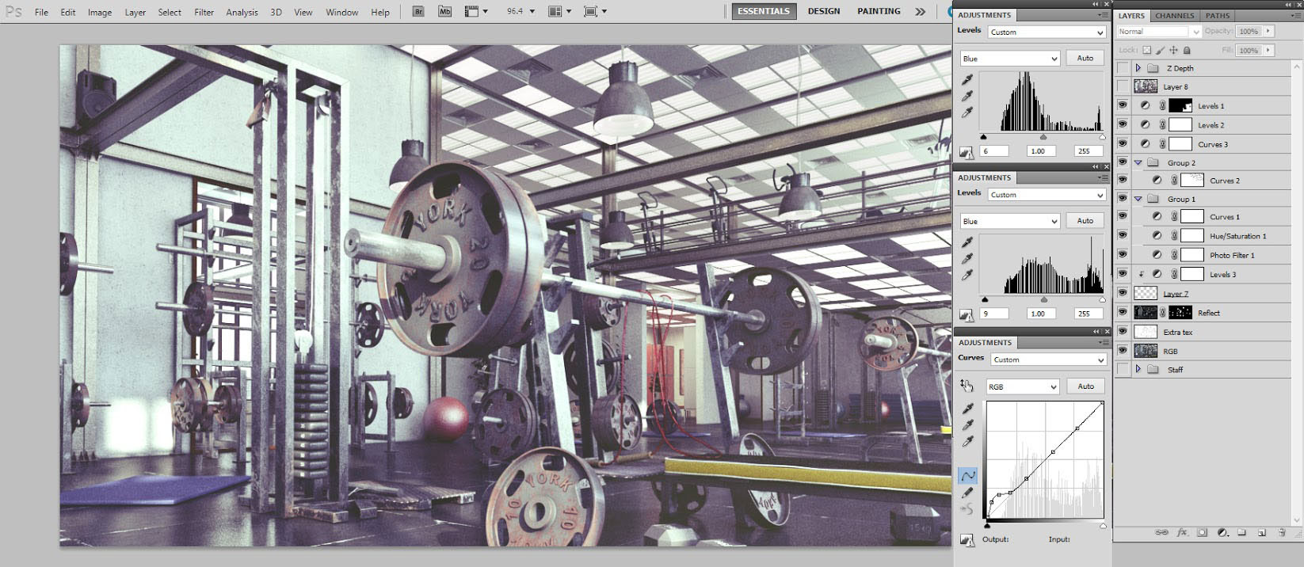This screenshot has height=567, width=1304.
Task: Collapse the Group 1 folder
Action: pos(1138,199)
